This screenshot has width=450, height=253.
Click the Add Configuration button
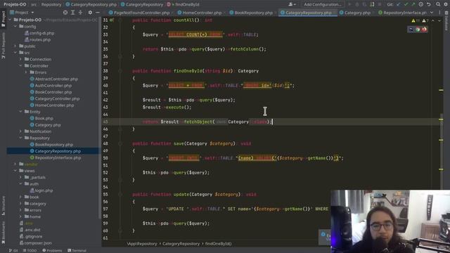[323, 4]
